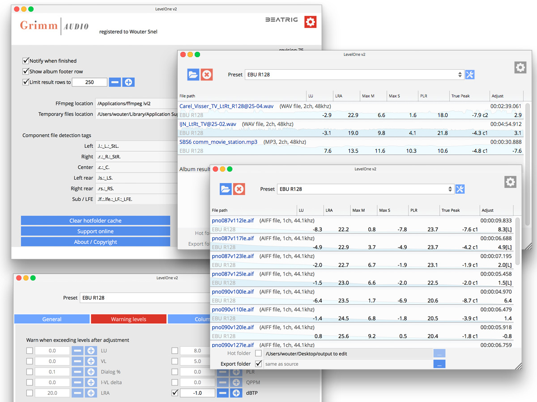Image resolution: width=537 pixels, height=402 pixels.
Task: Click red clear icon in middle results window
Action: [207, 75]
